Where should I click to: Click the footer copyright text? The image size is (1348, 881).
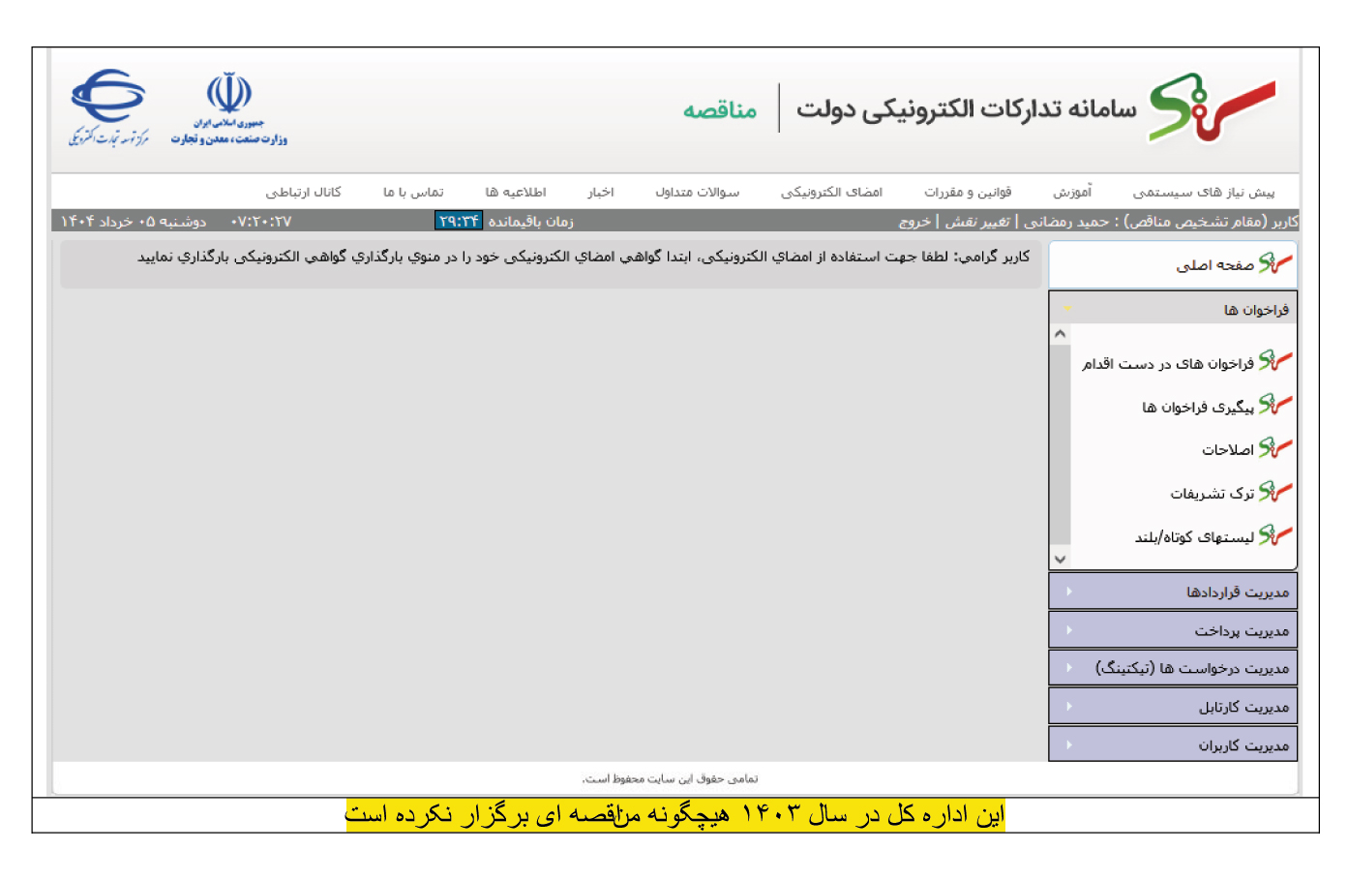pyautogui.click(x=670, y=778)
